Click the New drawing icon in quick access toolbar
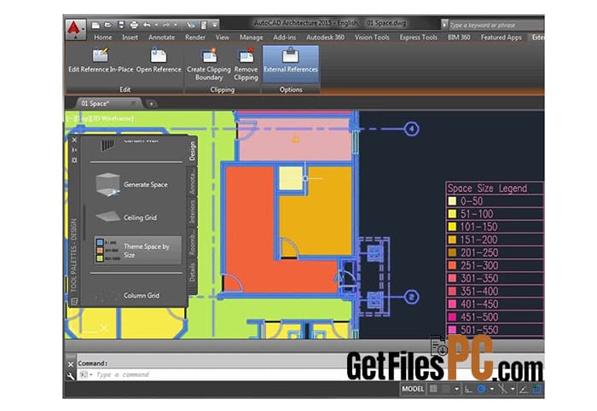This screenshot has width=597, height=411. click(x=96, y=25)
